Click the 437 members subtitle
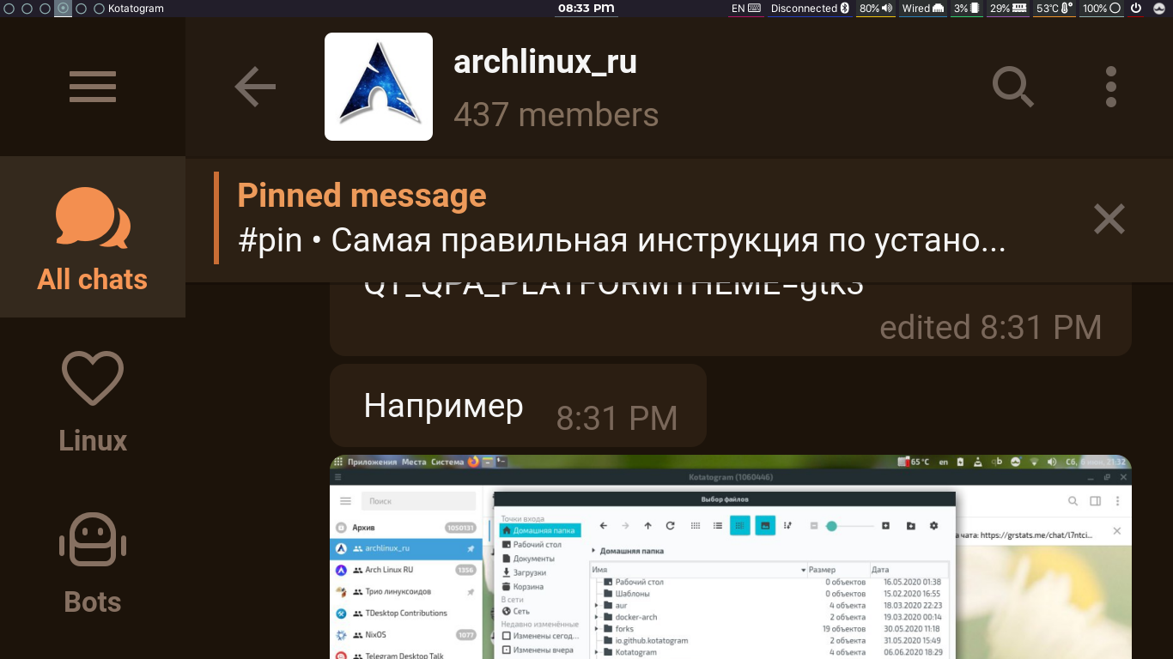This screenshot has height=659, width=1173. click(556, 114)
